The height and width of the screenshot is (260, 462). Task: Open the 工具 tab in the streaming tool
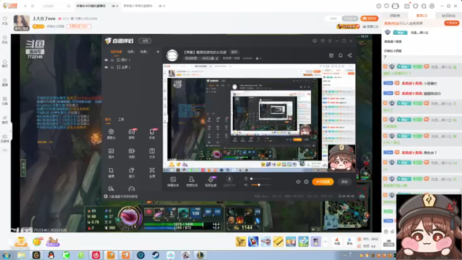coord(121,120)
